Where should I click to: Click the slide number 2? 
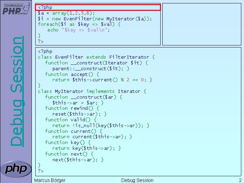(240, 180)
